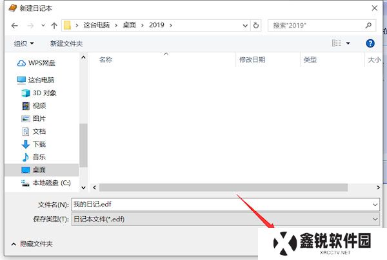Expand the chevron after 2019 in path
This screenshot has width=387, height=260.
(171, 25)
